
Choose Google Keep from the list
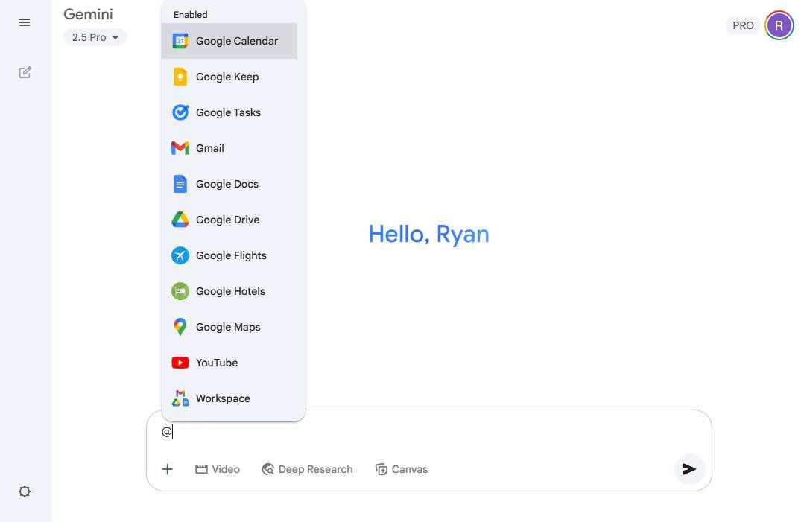click(x=227, y=77)
